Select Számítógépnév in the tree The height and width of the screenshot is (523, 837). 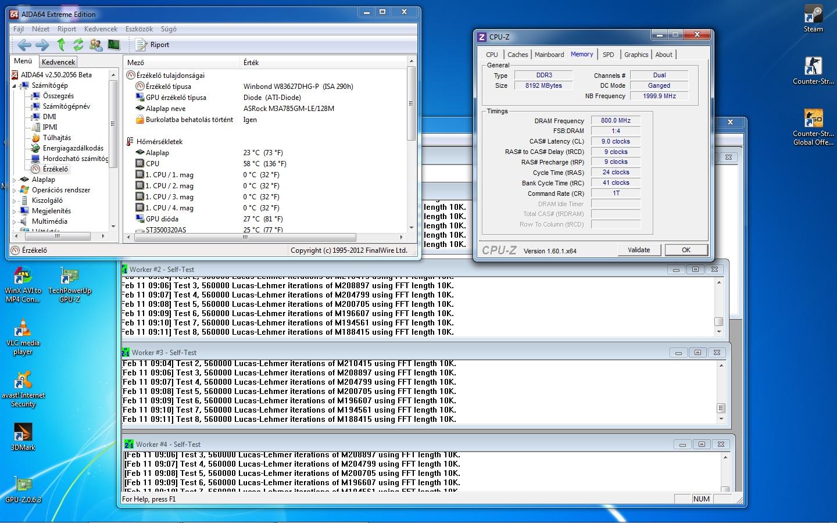(66, 106)
